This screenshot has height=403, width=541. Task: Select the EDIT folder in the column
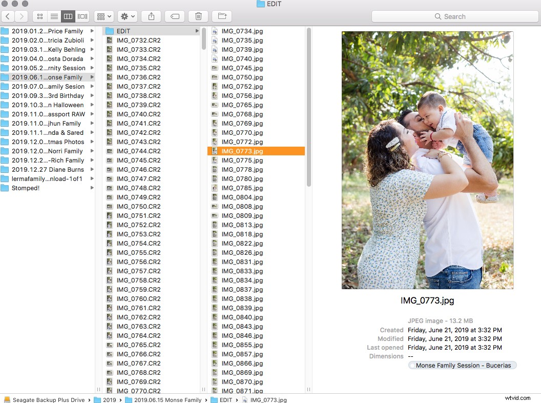pos(123,31)
